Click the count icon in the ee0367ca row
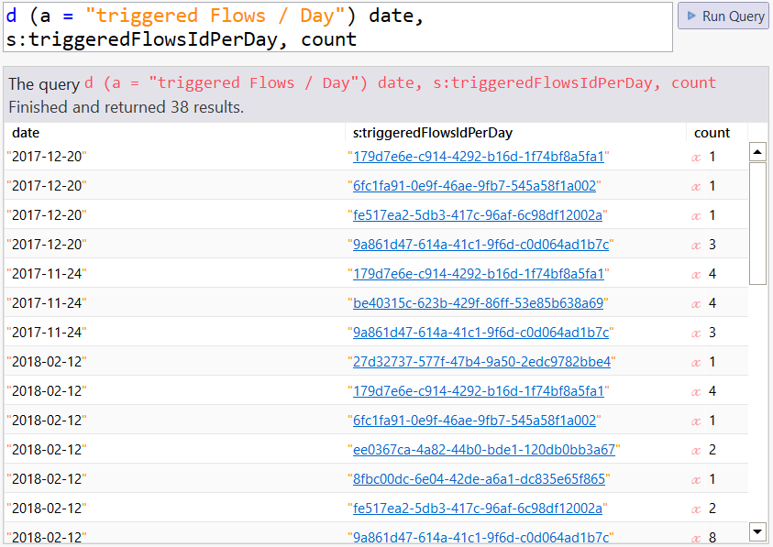The height and width of the screenshot is (547, 773). pos(696,450)
